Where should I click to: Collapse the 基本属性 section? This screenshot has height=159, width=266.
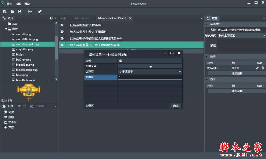206,24
